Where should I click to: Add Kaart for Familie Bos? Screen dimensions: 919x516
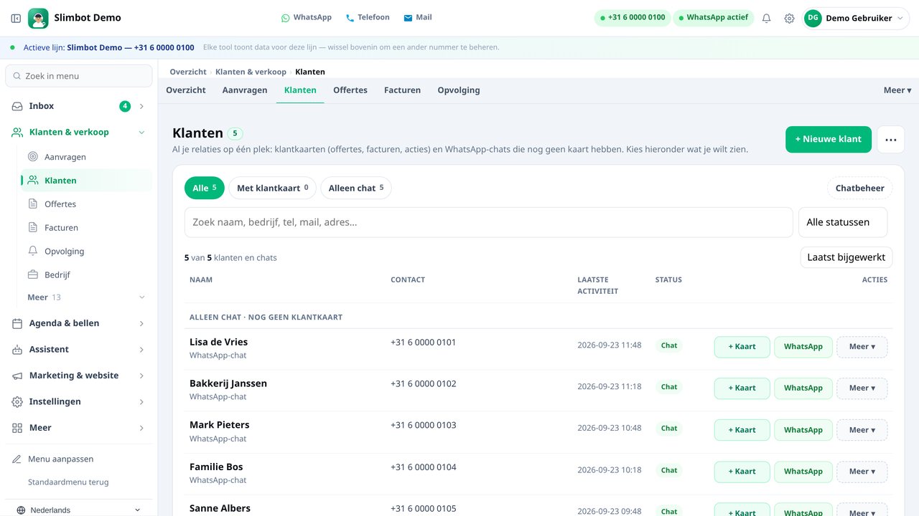pos(742,472)
